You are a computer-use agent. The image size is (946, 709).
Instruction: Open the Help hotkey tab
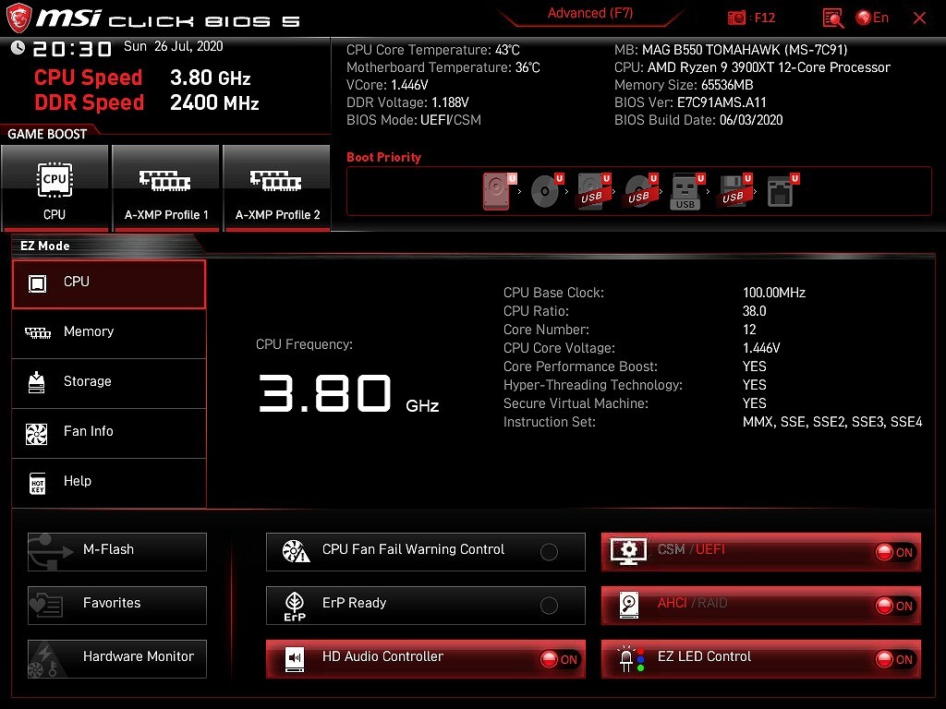coord(109,483)
